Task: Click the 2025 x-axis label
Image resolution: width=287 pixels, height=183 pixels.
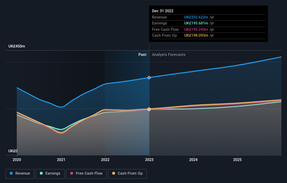Action: [237, 160]
